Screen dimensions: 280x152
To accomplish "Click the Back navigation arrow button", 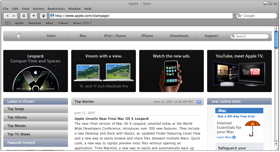I will point(7,16).
